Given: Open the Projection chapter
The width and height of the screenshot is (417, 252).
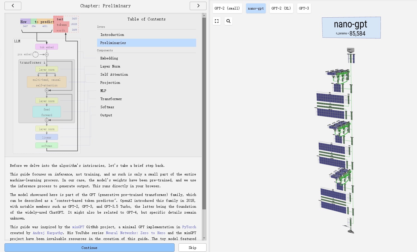Looking at the screenshot, I should (x=146, y=83).
